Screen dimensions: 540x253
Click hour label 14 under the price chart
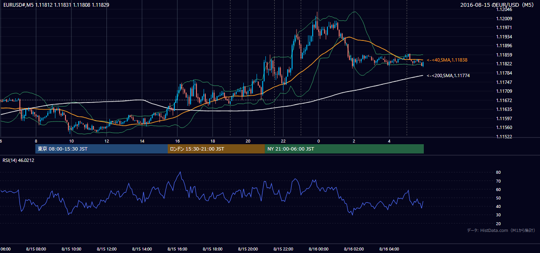pos(142,141)
